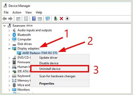This screenshot has height=95, width=133.
Task: Show/hide console tree toolbar icon
Action: [18, 19]
